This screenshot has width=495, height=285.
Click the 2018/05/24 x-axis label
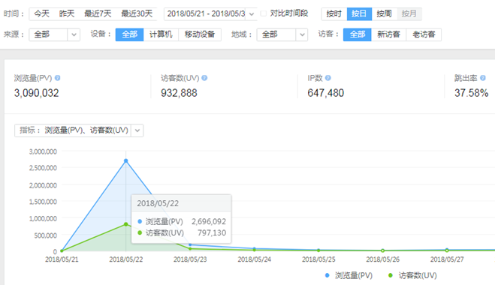point(255,259)
